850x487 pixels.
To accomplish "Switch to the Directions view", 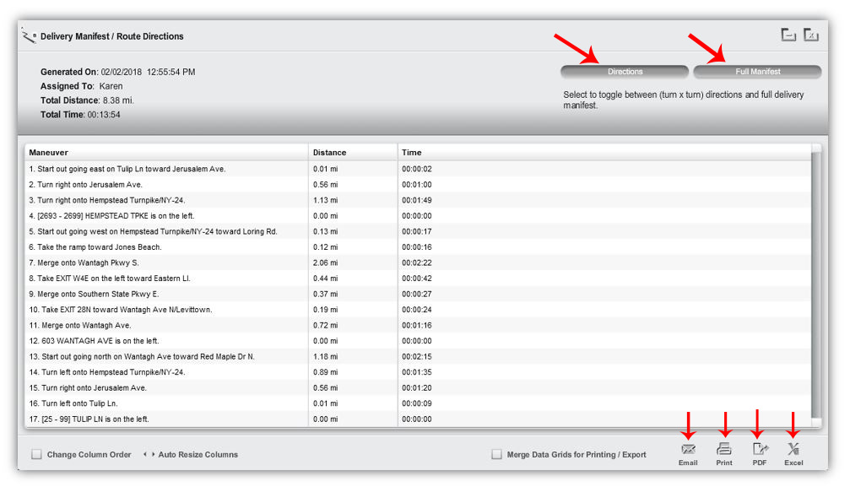I will (625, 72).
